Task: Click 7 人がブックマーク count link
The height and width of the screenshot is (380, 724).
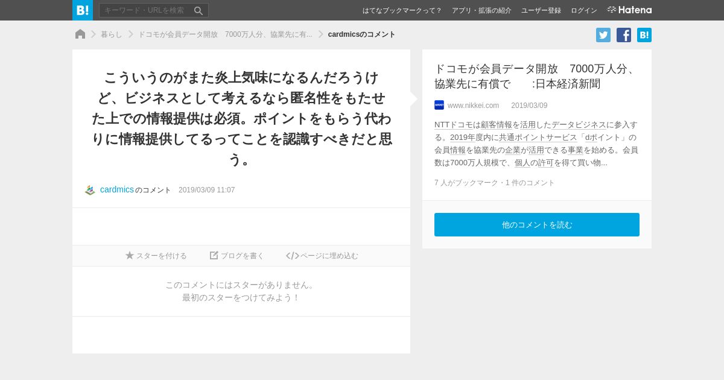Action: coord(468,183)
